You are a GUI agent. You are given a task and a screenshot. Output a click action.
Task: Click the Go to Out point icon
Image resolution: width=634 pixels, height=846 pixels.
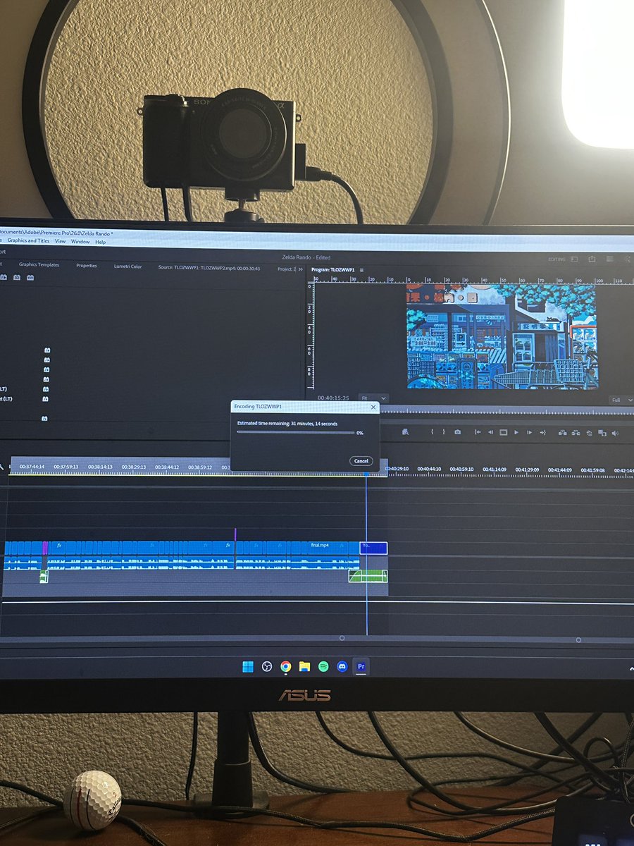point(542,432)
